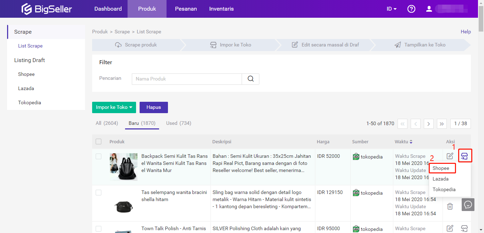Switch to Used (734) tab

(x=179, y=123)
